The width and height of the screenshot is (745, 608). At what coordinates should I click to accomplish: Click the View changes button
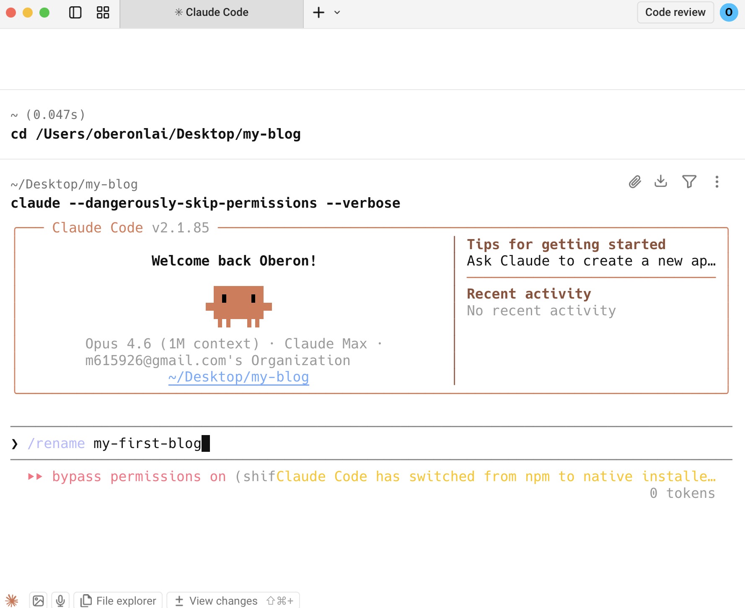pos(233,600)
